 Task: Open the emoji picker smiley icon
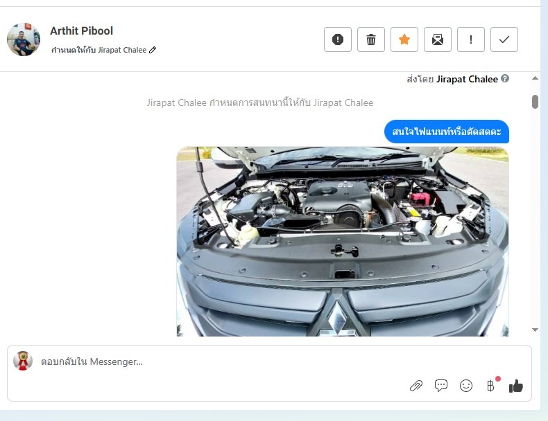(466, 386)
